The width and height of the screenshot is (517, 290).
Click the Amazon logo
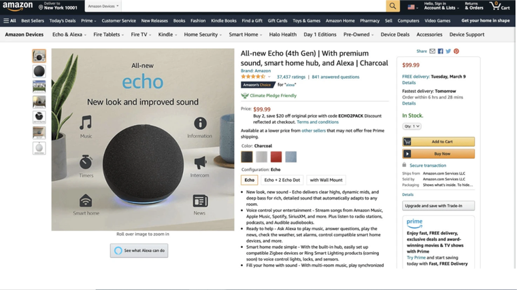pos(18,6)
